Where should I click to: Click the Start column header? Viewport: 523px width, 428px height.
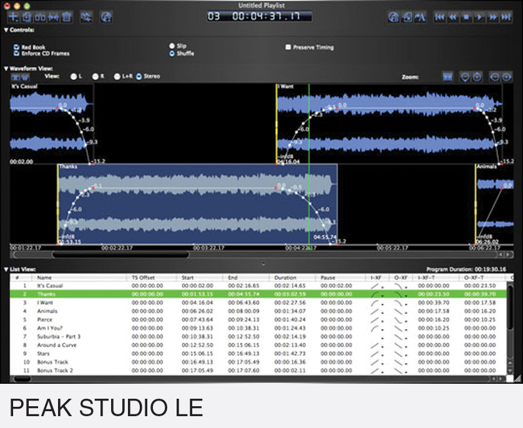pyautogui.click(x=200, y=277)
